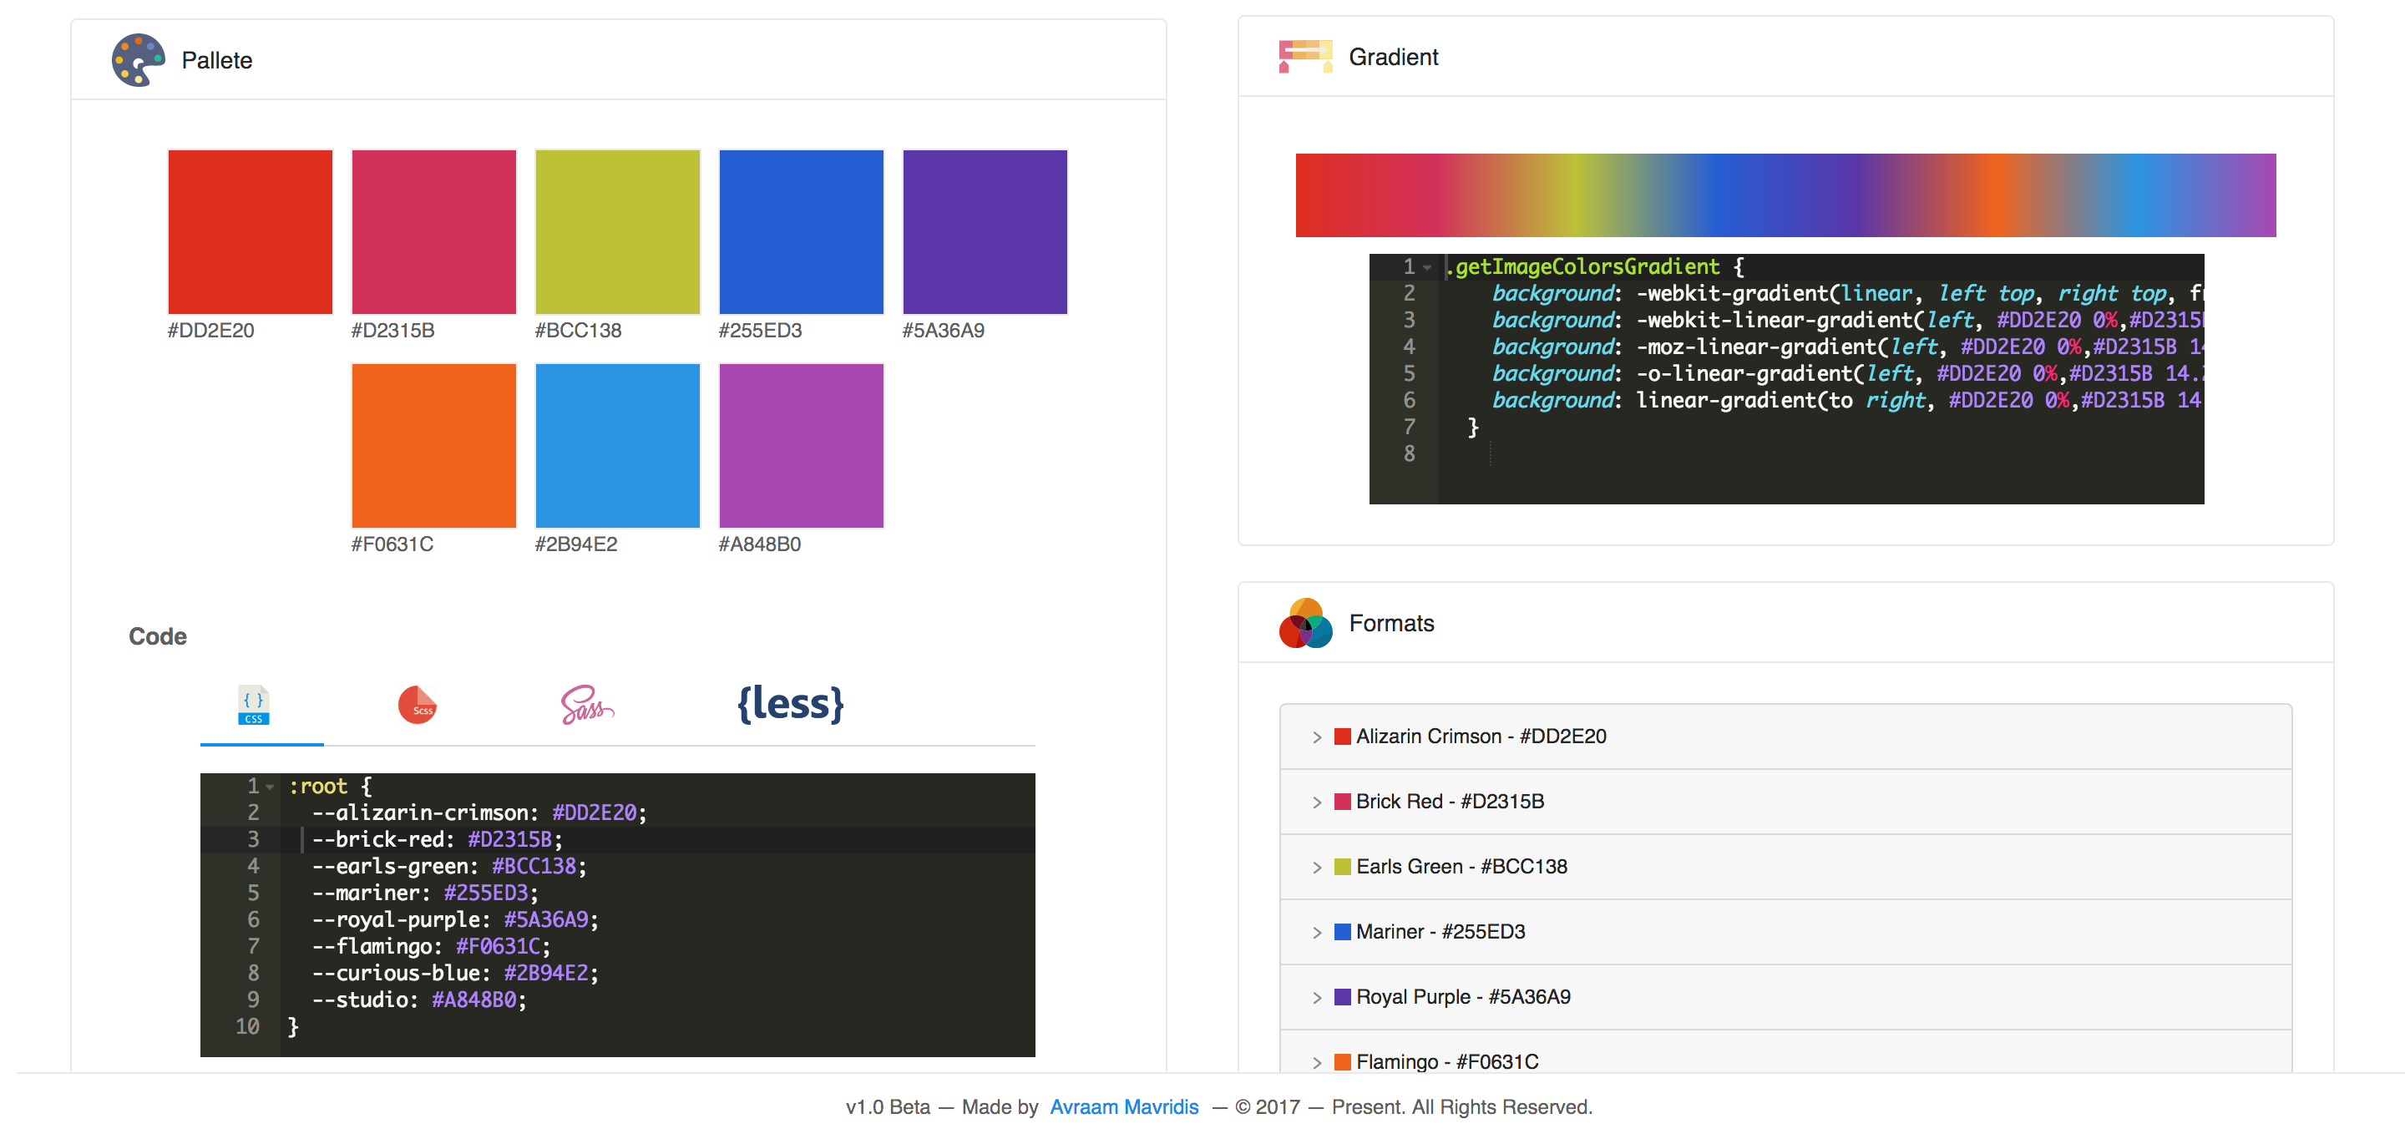Switch to the {less} tab
This screenshot has width=2405, height=1139.
point(789,705)
